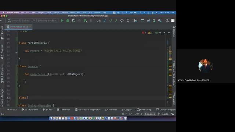Screen dimensions: 235x132
Task: Click Git Update Project blue arrow
Action: click(x=105, y=21)
